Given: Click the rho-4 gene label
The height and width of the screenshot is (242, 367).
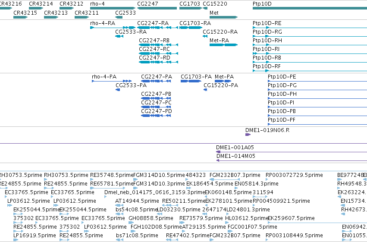Looking at the screenshot, I should pyautogui.click(x=97, y=4).
